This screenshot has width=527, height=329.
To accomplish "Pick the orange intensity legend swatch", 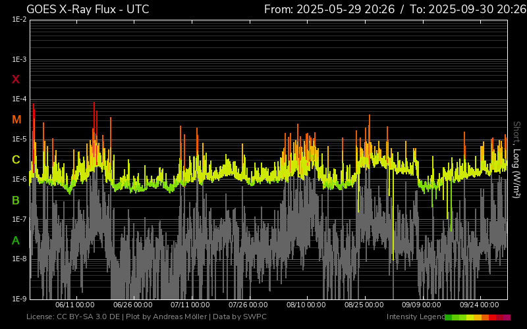I will coord(485,317).
